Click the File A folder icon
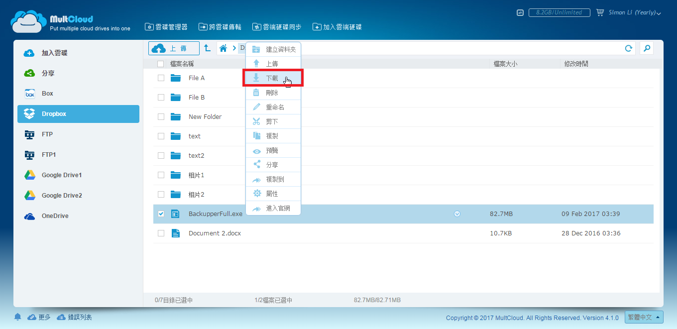This screenshot has height=329, width=677. 175,78
